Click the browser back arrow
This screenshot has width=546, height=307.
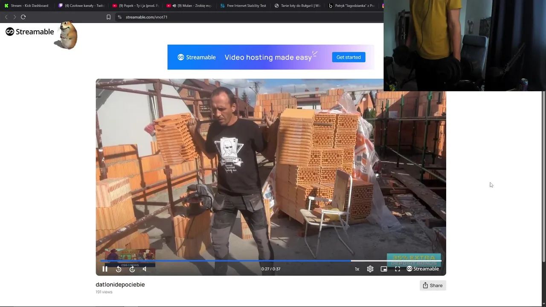(6, 17)
